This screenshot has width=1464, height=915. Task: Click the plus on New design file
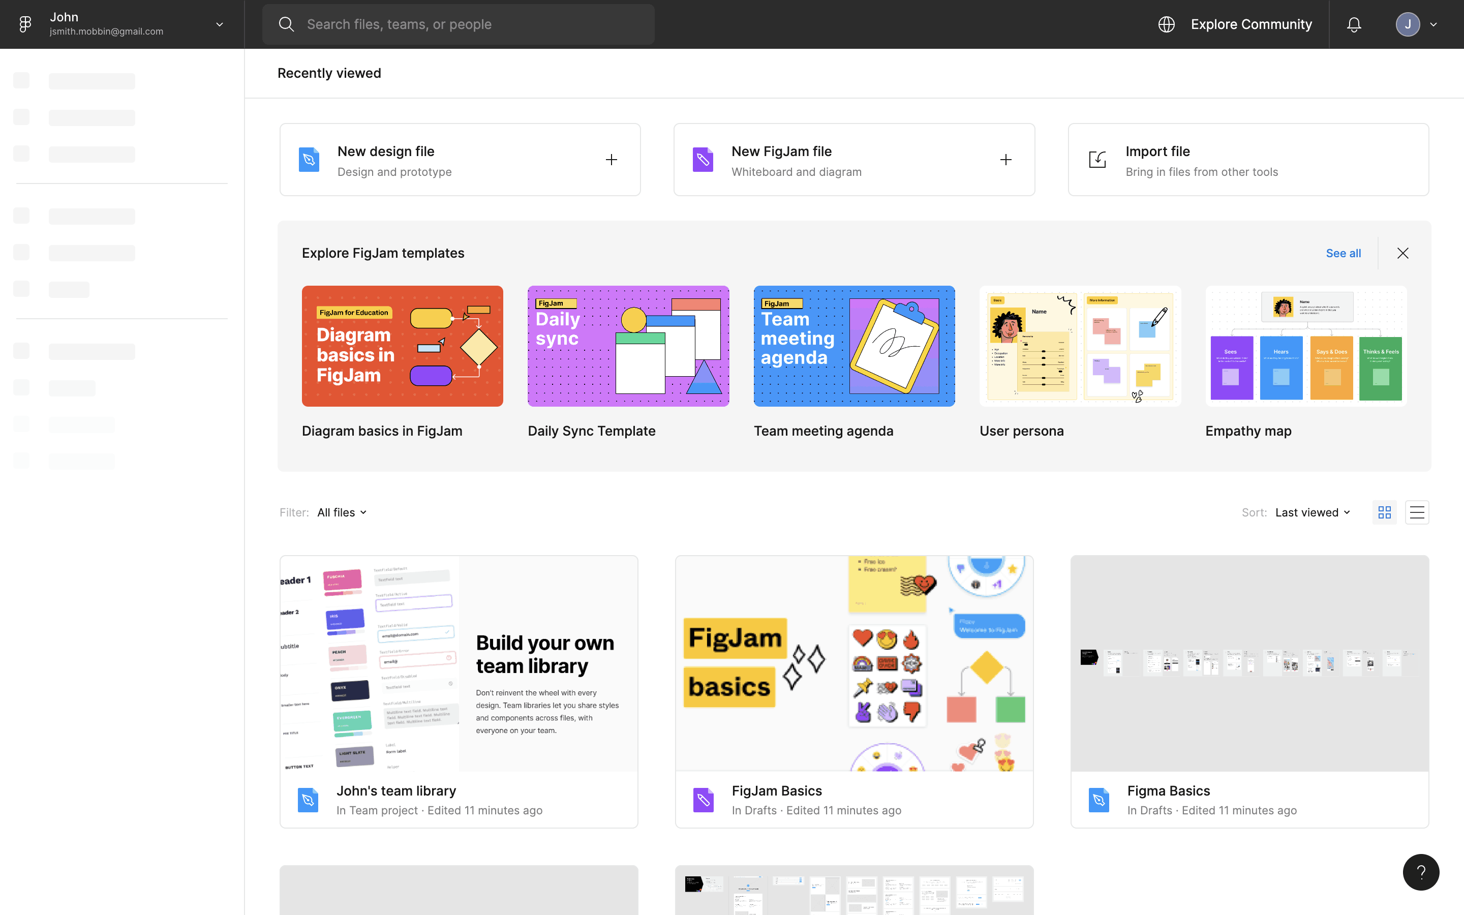coord(611,160)
